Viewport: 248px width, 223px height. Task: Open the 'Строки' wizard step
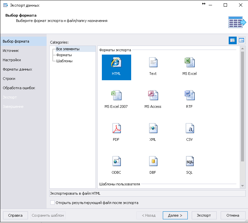[x=23, y=79]
